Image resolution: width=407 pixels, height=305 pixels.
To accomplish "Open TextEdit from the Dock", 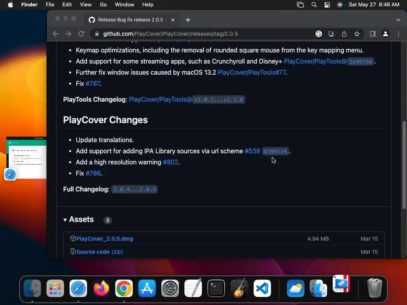I will click(x=193, y=288).
